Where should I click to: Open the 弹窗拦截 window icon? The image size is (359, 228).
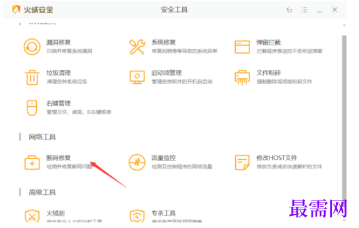coord(242,47)
